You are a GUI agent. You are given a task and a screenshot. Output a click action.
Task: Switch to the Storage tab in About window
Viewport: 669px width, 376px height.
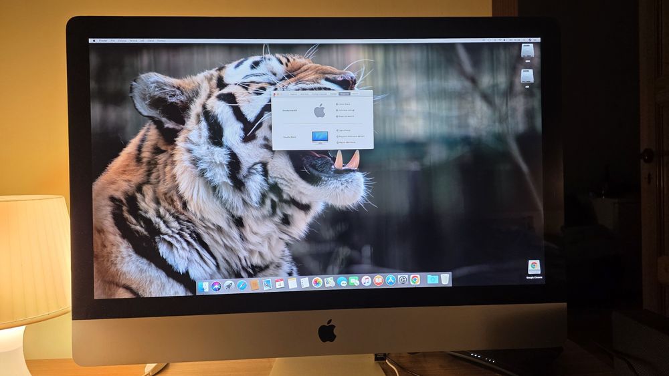click(320, 94)
